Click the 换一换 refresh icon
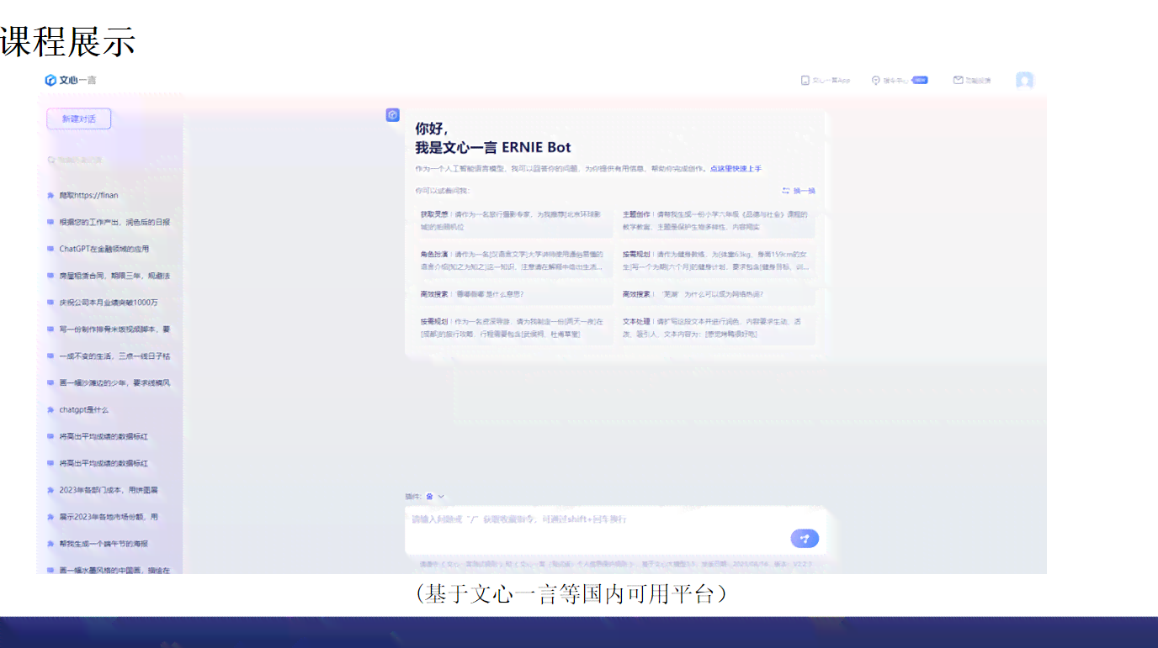Screen dimensions: 1158x648 785,191
